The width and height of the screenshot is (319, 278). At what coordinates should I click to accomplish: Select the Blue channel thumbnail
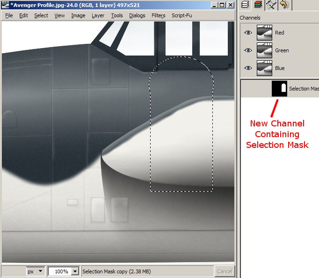pyautogui.click(x=264, y=68)
